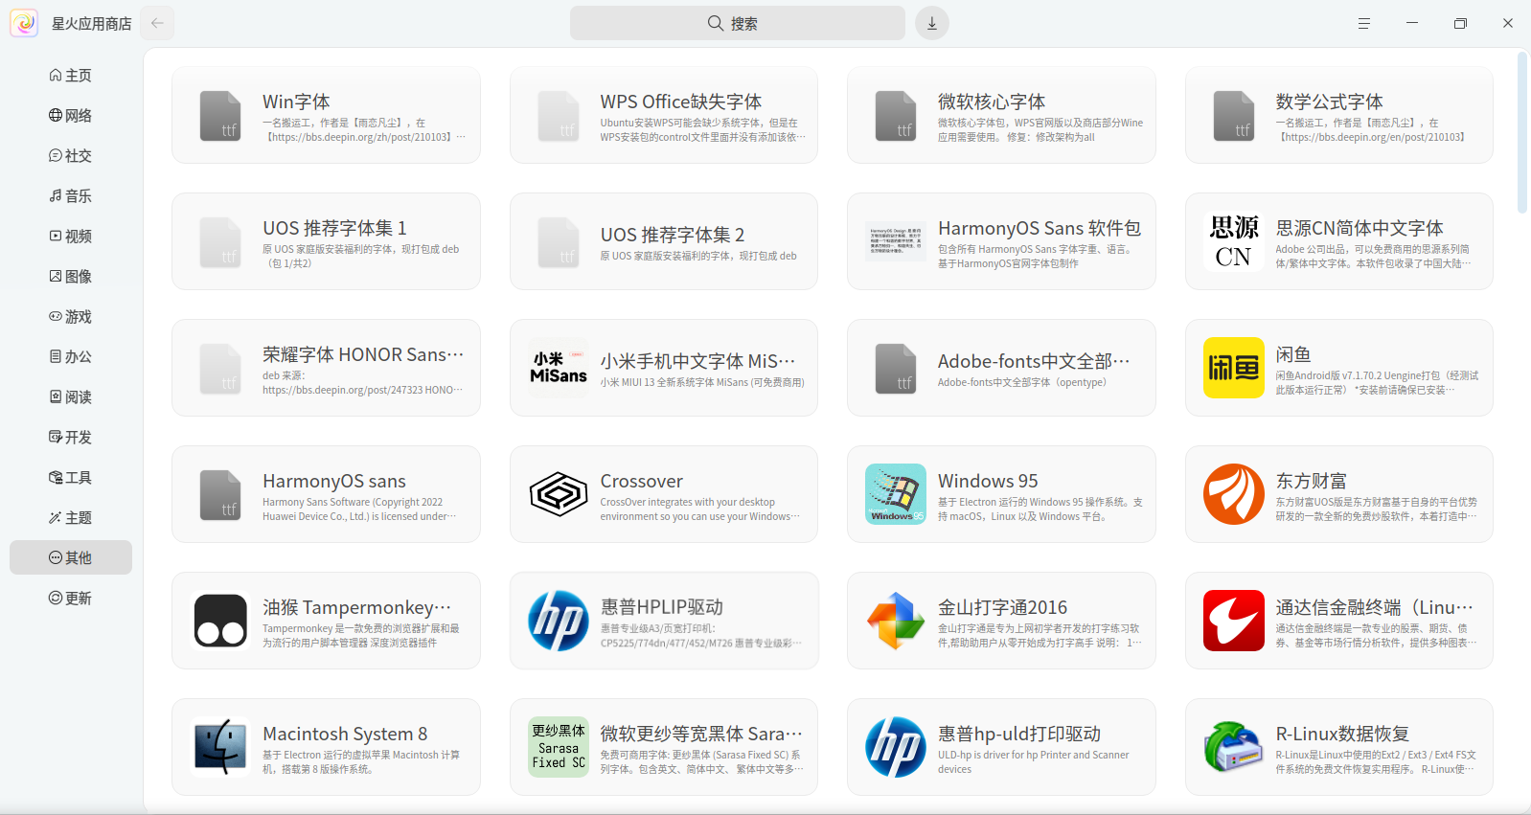Click the Macintosh System 8 icon

pos(220,747)
